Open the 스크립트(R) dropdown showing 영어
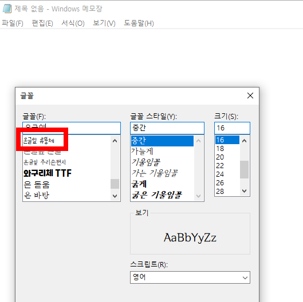The height and width of the screenshot is (302, 303). (190, 277)
